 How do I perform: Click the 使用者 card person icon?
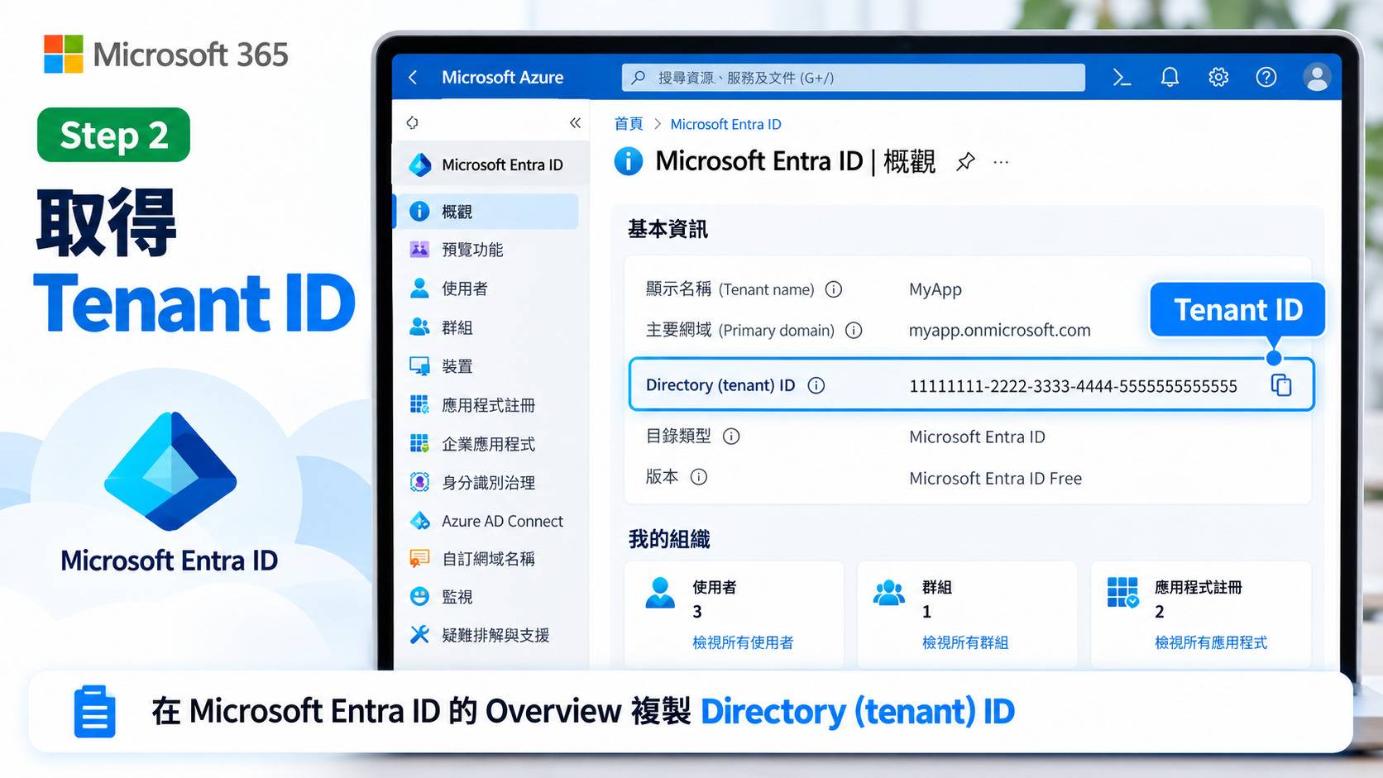point(660,593)
